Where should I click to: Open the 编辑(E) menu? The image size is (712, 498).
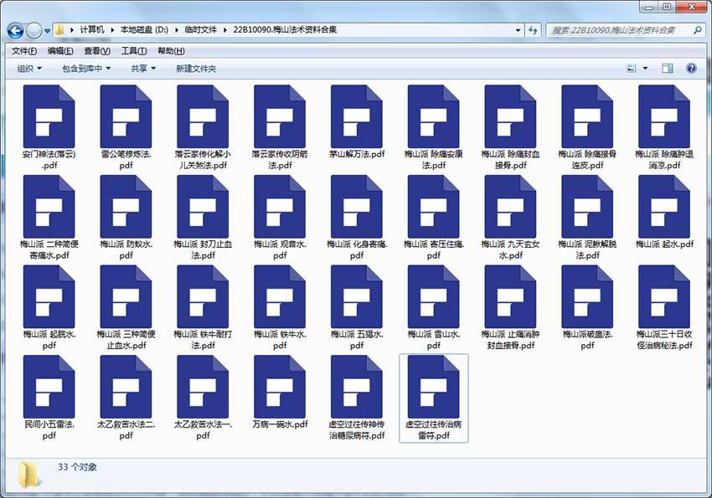click(60, 51)
